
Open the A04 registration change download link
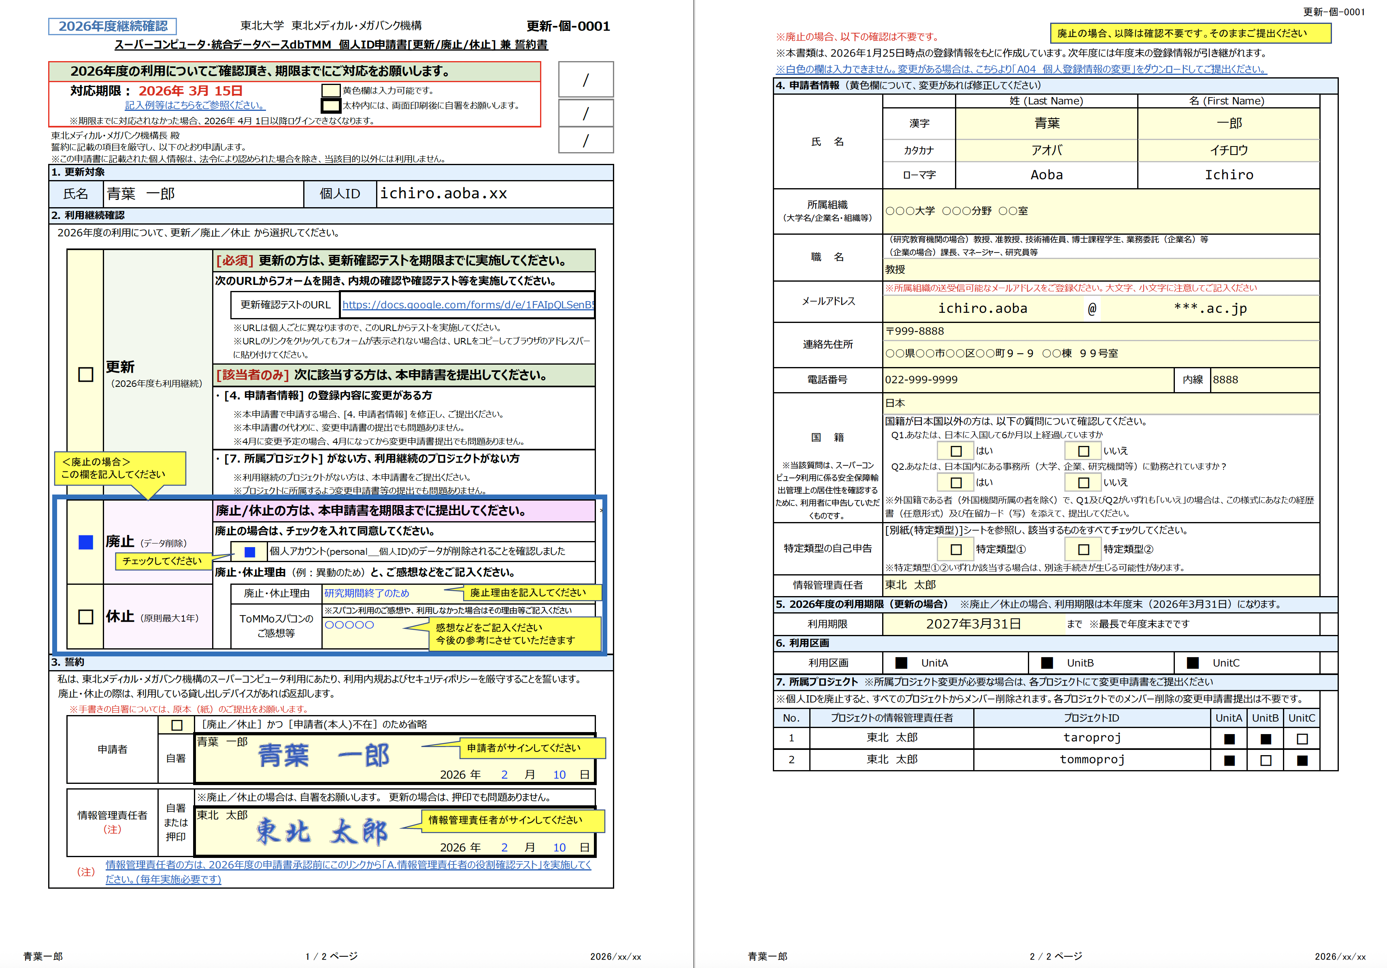[1021, 70]
